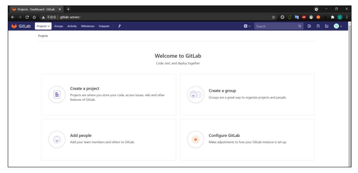This screenshot has width=358, height=173.
Task: Click the magnifier icon in Search
Action: [x=300, y=26]
